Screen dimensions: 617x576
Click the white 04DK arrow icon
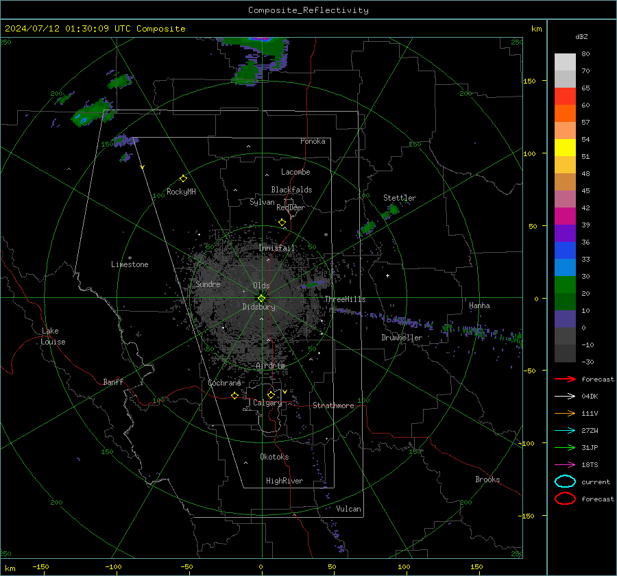pos(565,397)
